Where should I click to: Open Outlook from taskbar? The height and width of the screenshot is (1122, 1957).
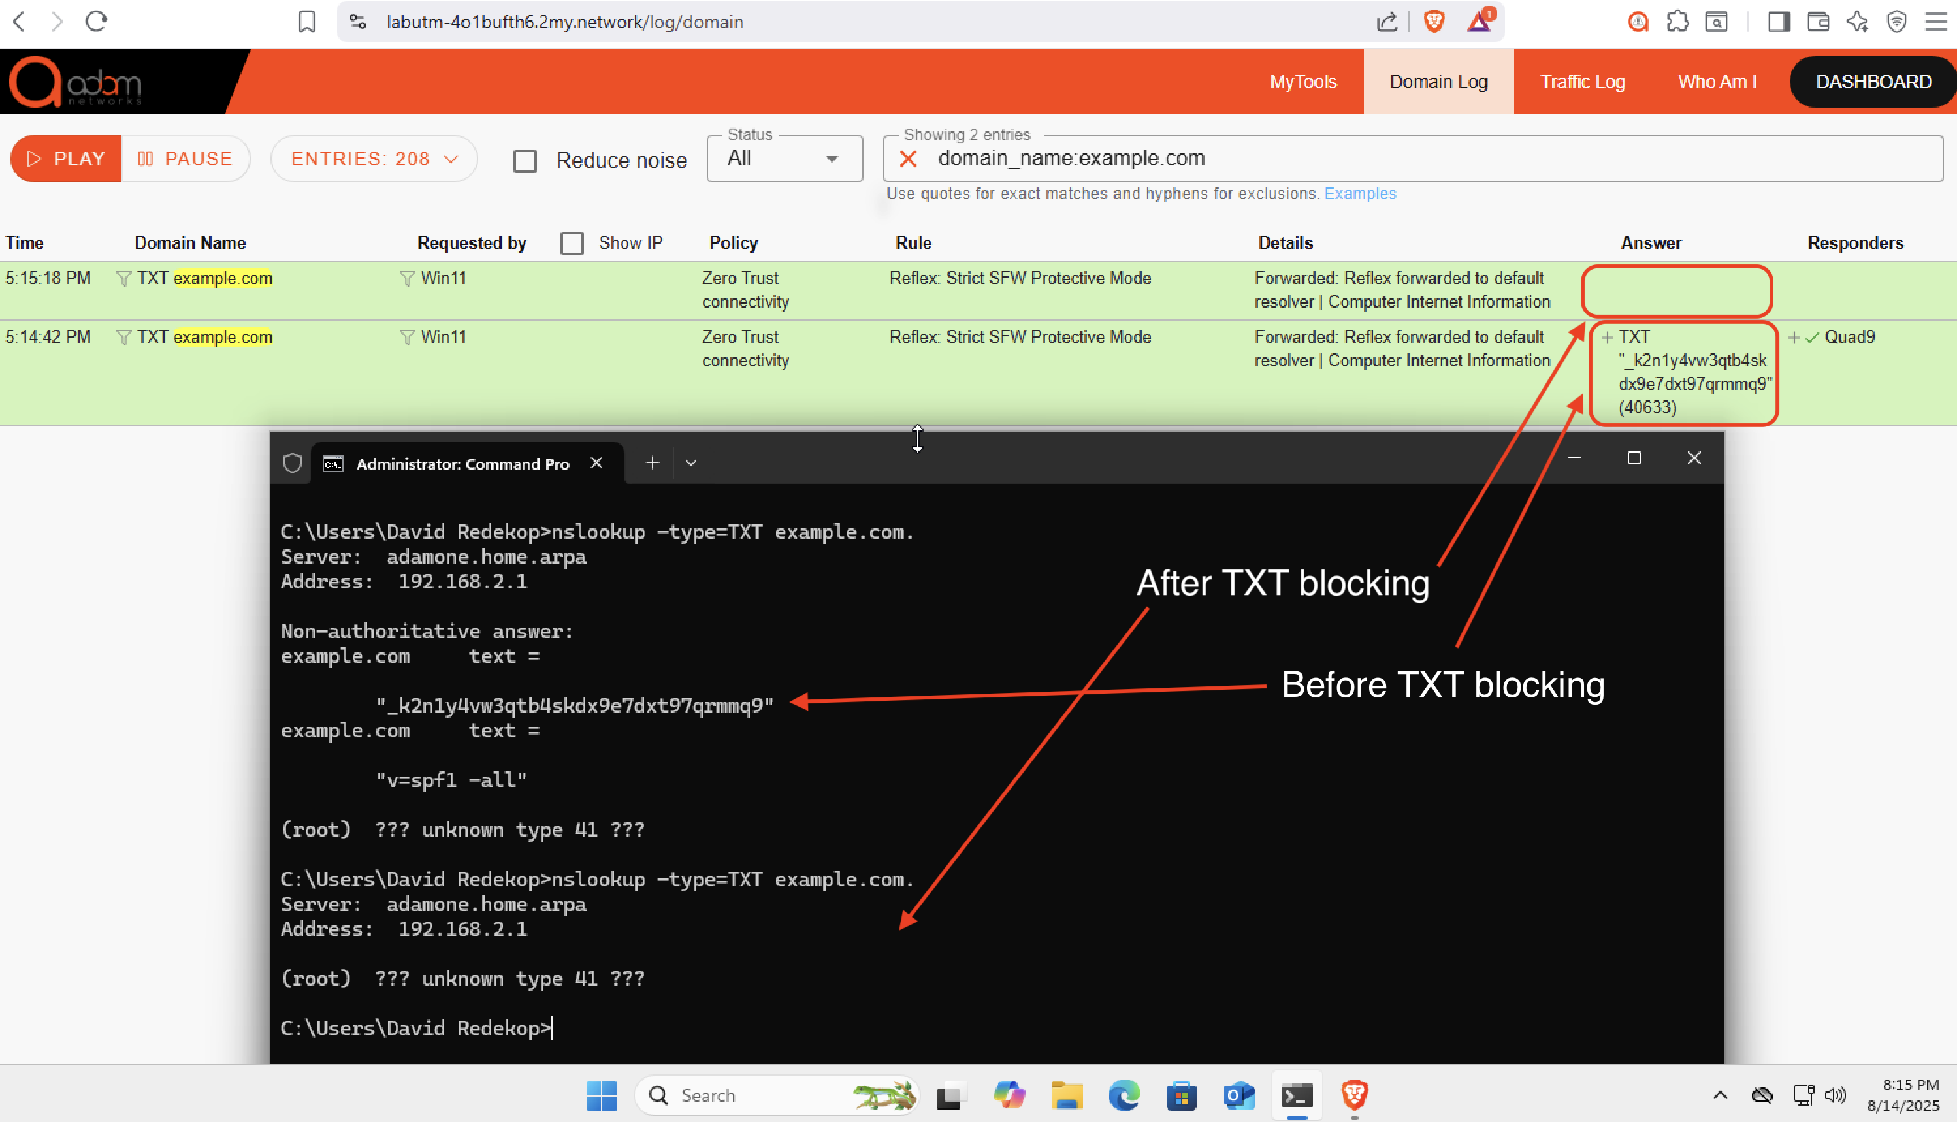coord(1238,1095)
